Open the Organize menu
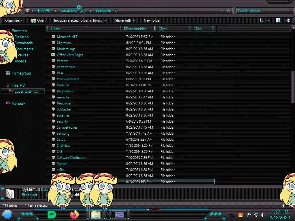The height and width of the screenshot is (221, 295). 14,20
